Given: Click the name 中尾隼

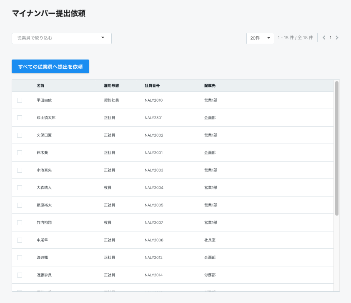Looking at the screenshot, I should tap(42, 240).
